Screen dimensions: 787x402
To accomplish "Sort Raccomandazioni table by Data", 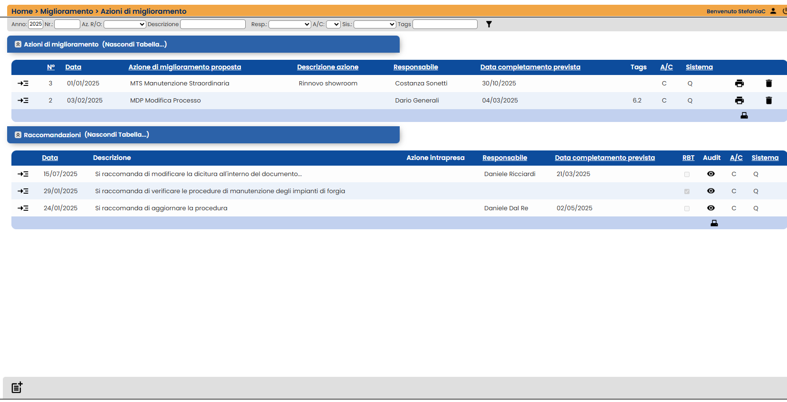I will [x=50, y=158].
